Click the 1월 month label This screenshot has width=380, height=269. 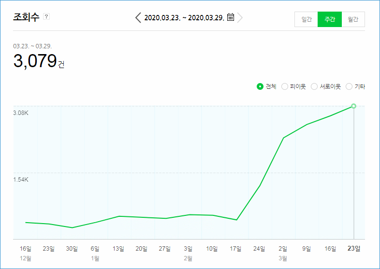(95, 258)
